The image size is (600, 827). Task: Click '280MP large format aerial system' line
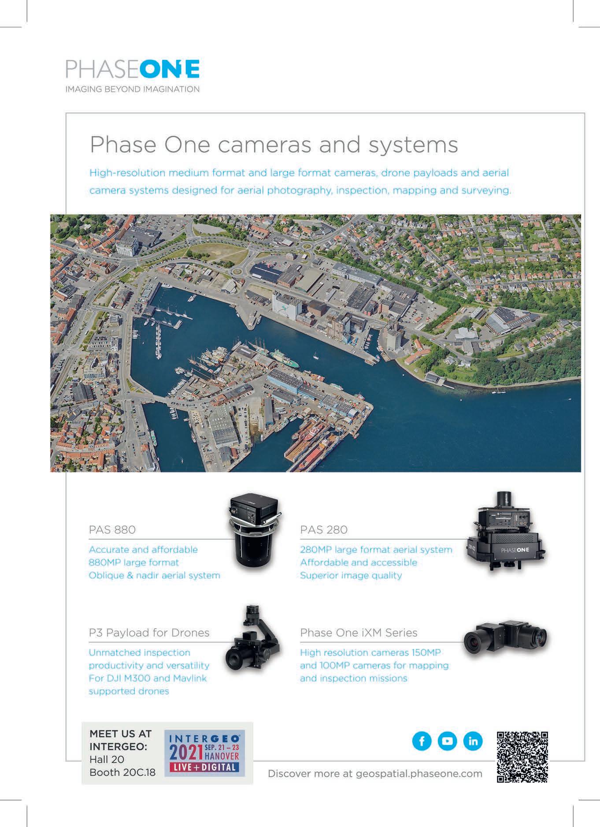click(x=376, y=550)
